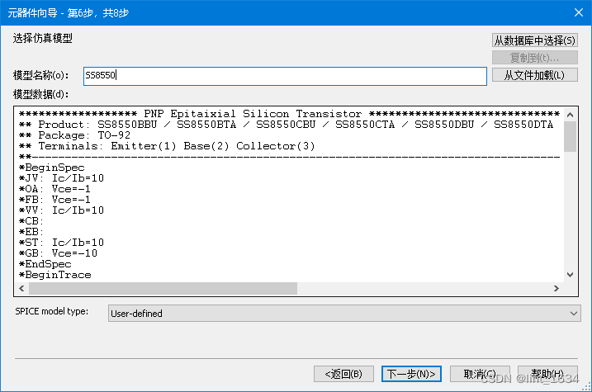Click the Terminals Emitter(1) Base(2) line
The image size is (592, 392).
click(x=167, y=146)
